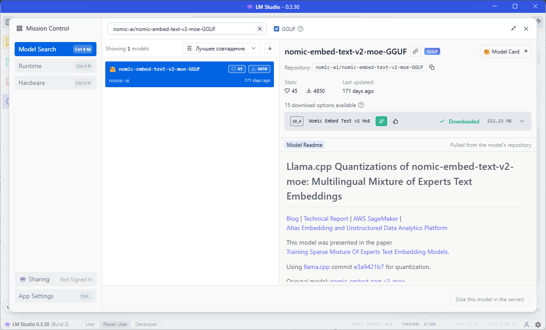Open the llama.cpp link
The width and height of the screenshot is (546, 330).
click(316, 267)
